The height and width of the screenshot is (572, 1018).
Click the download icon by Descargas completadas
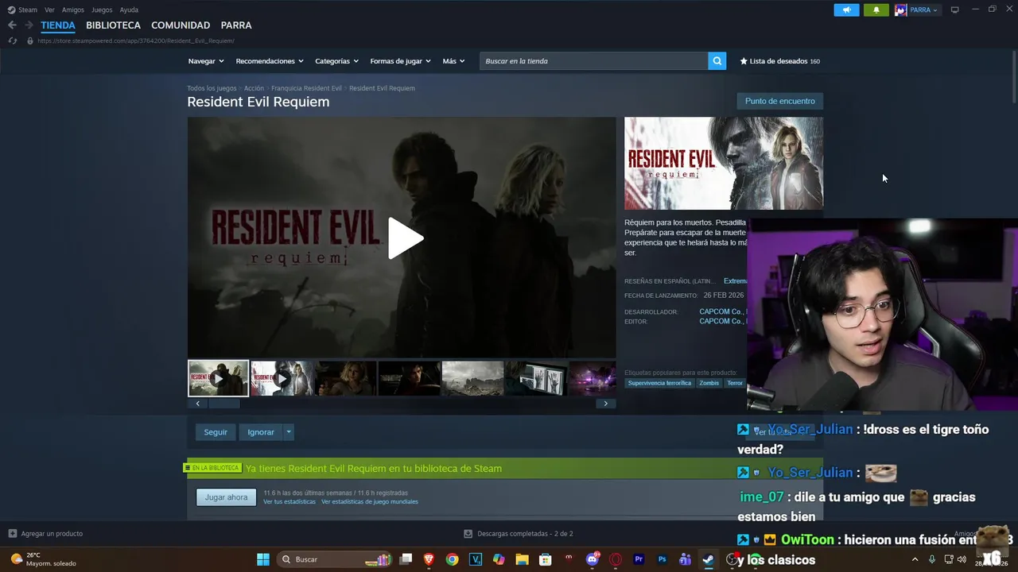pyautogui.click(x=468, y=534)
